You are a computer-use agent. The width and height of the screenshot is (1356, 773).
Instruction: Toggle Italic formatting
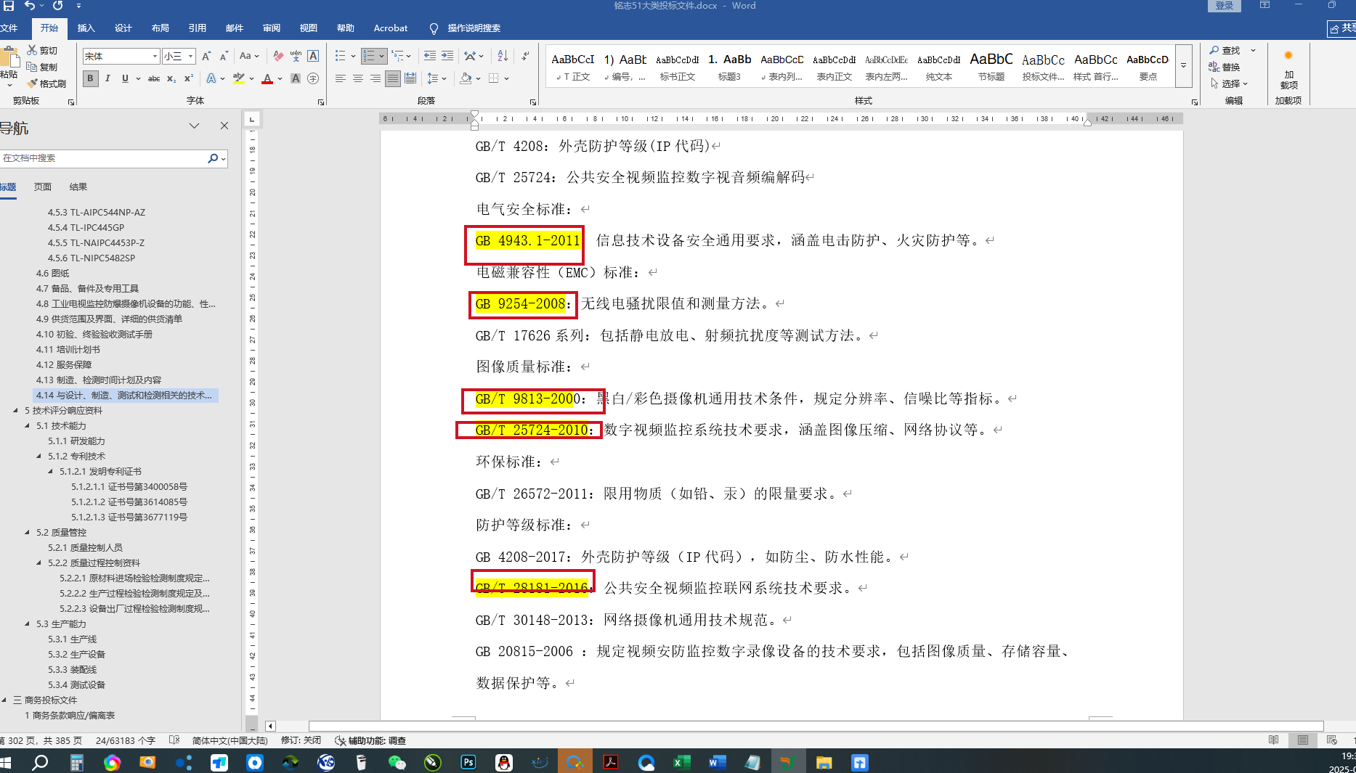click(107, 78)
